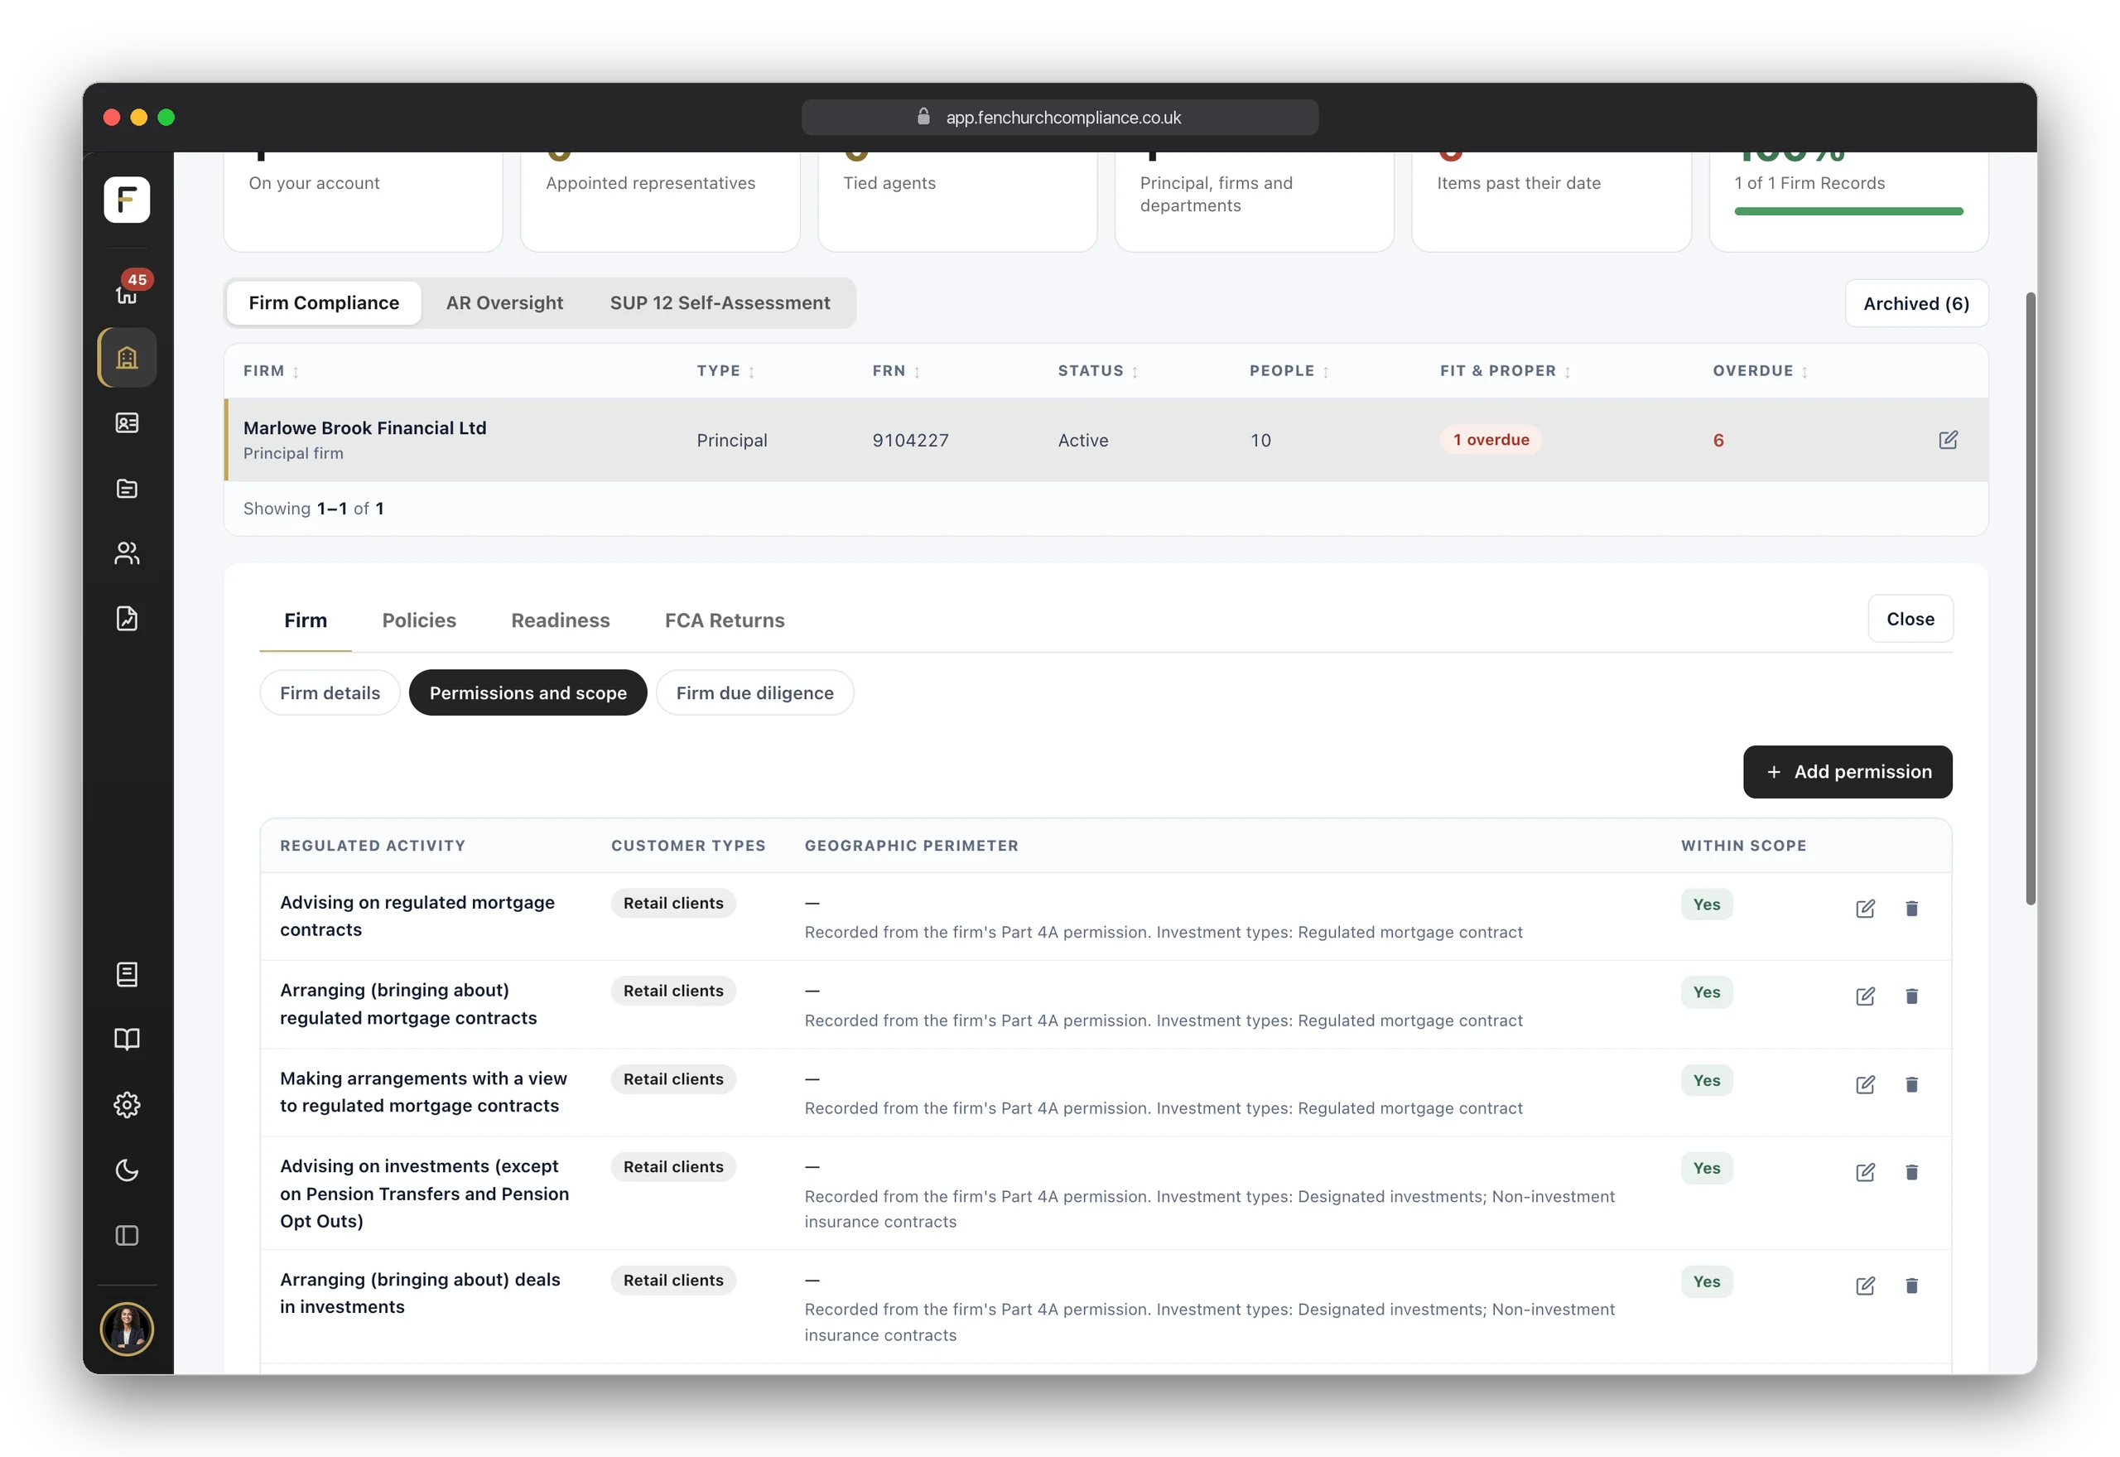
Task: Switch to SUP 12 Self-Assessment tab
Action: pyautogui.click(x=719, y=303)
